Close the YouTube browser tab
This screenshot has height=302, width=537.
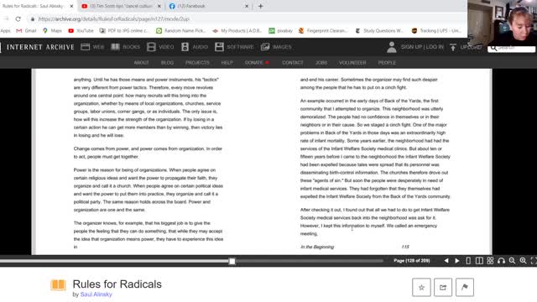159,6
